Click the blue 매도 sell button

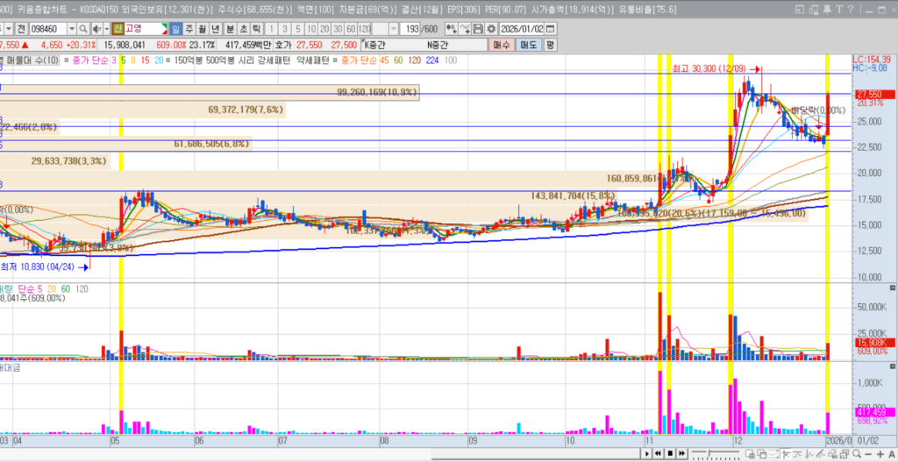point(528,44)
